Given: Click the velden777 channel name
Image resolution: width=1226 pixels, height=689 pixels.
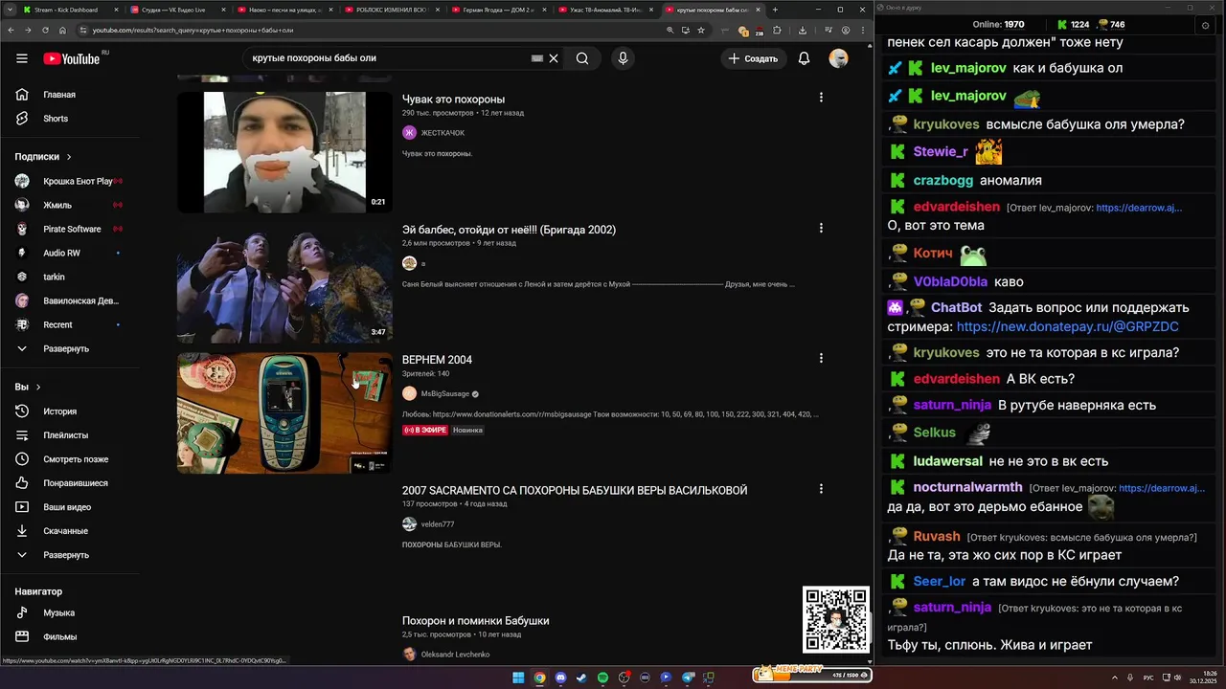Looking at the screenshot, I should tap(438, 524).
